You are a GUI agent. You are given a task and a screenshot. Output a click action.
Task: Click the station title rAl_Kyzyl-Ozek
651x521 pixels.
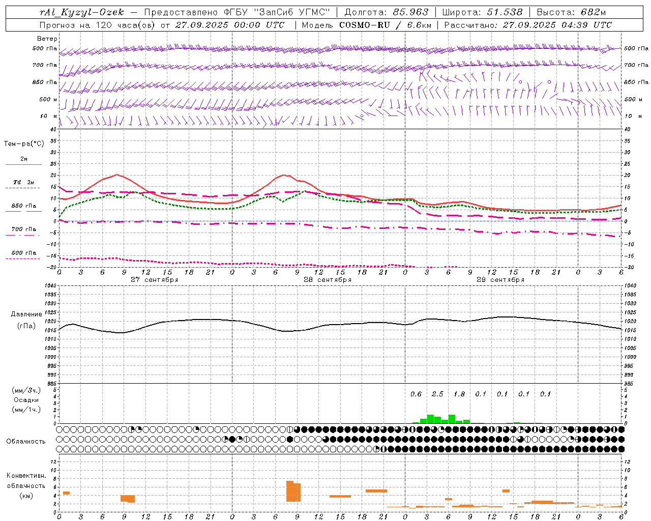82,12
